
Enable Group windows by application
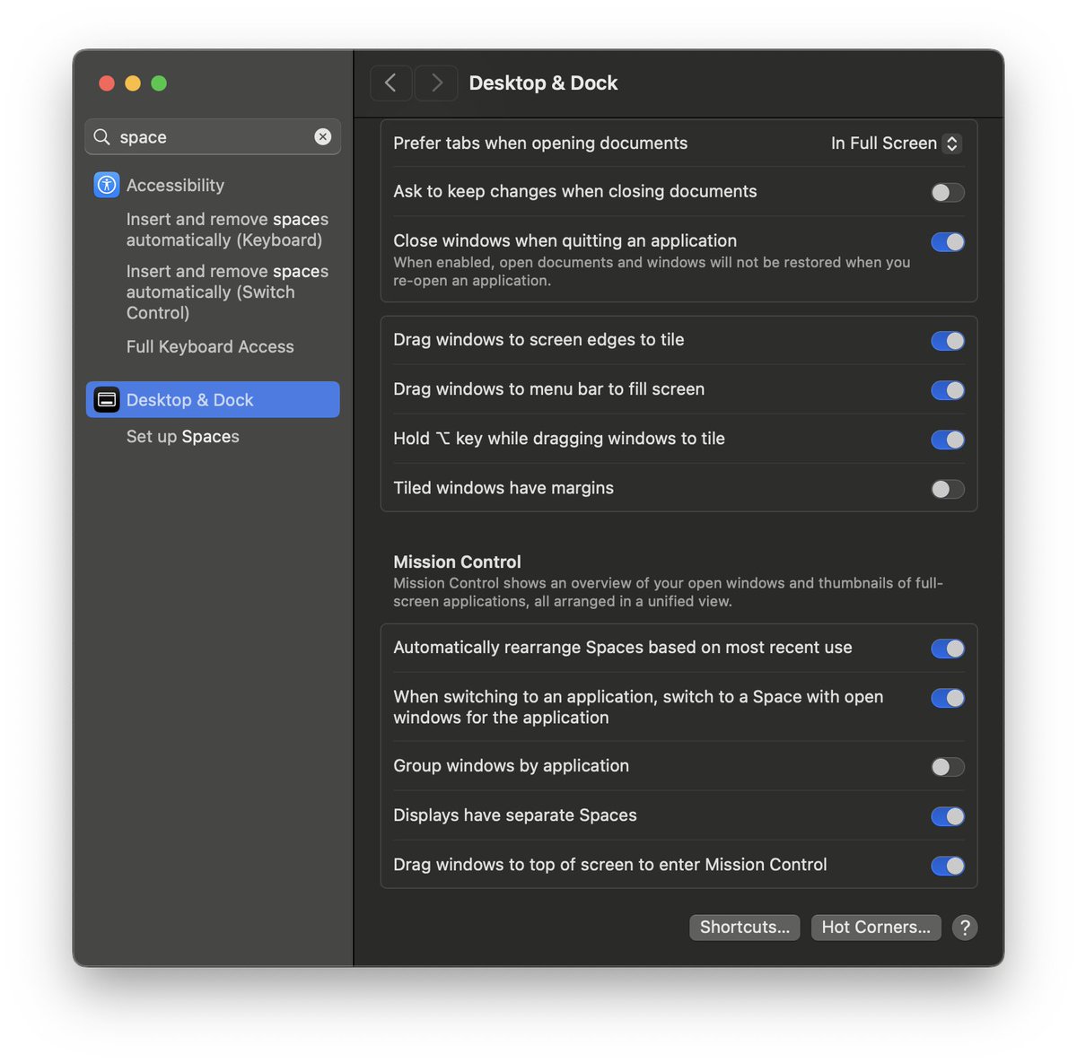948,766
